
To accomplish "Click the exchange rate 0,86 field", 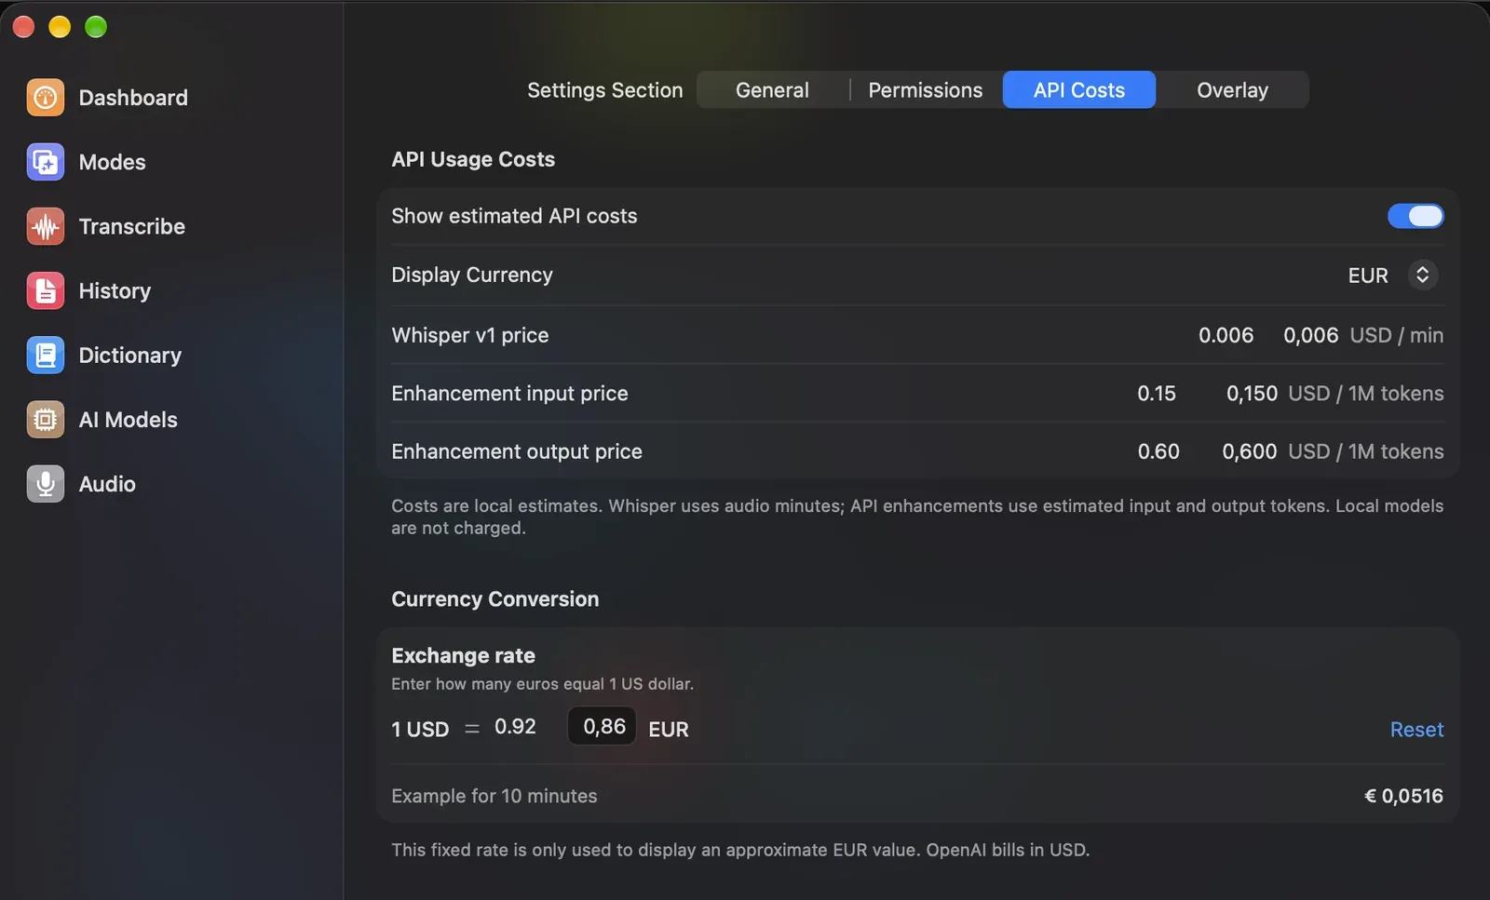I will pos(603,726).
